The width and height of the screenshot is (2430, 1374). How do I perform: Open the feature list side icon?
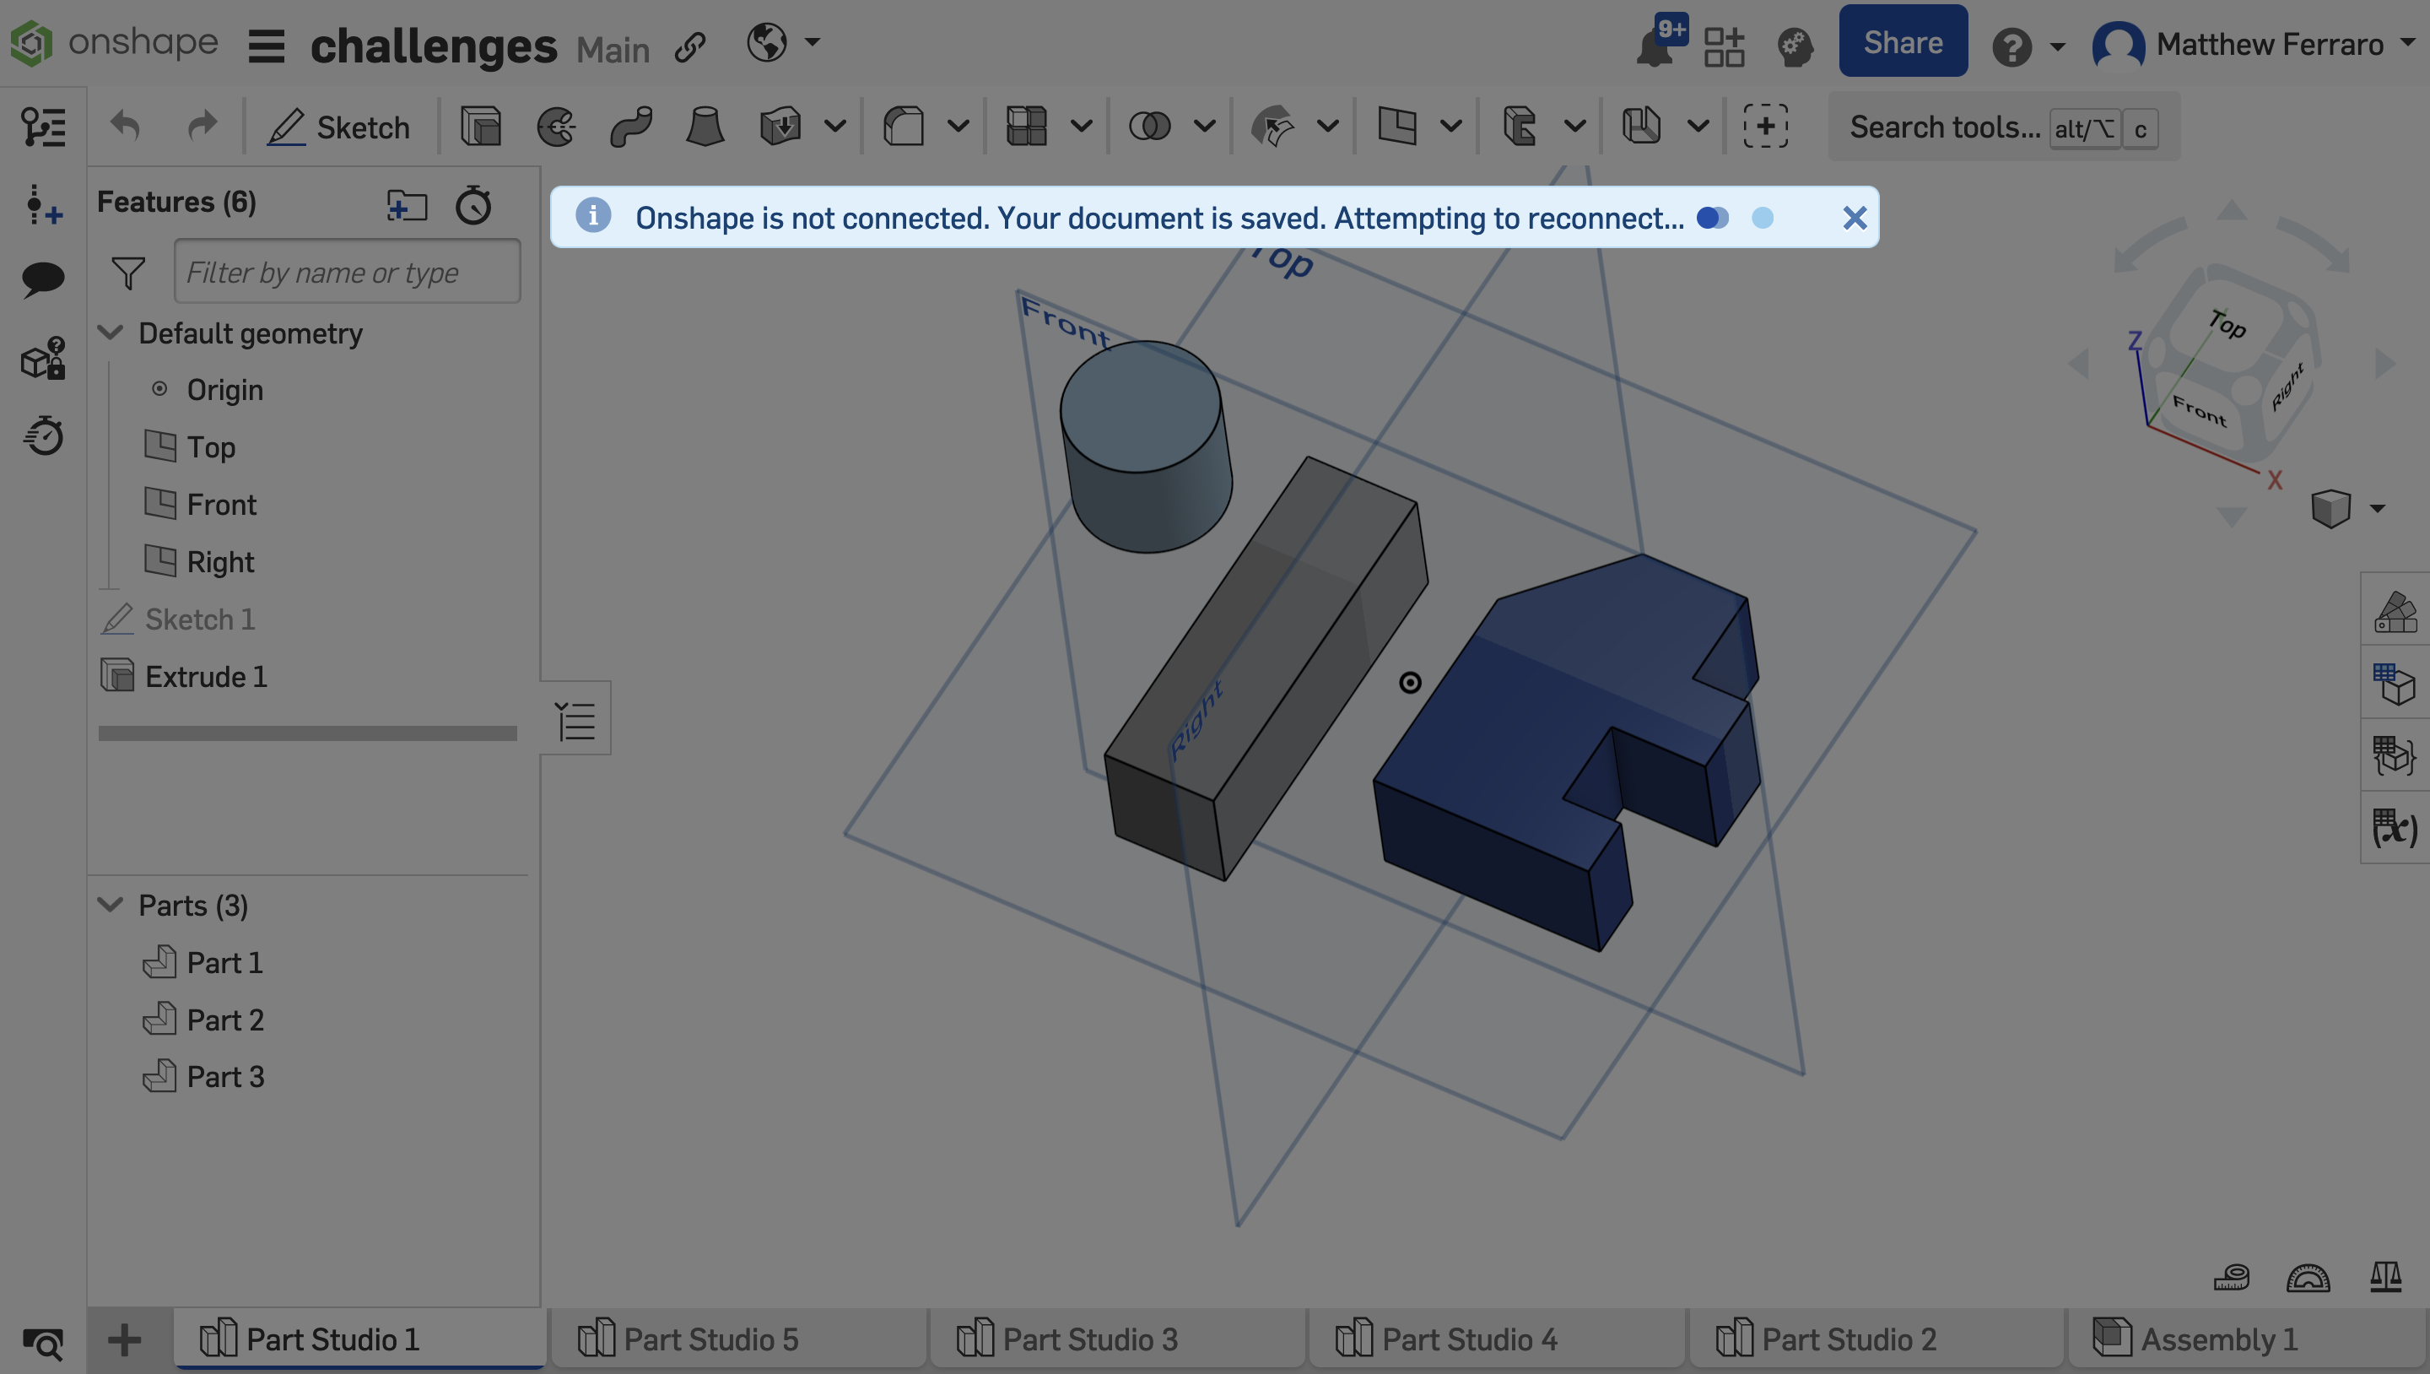pyautogui.click(x=43, y=127)
